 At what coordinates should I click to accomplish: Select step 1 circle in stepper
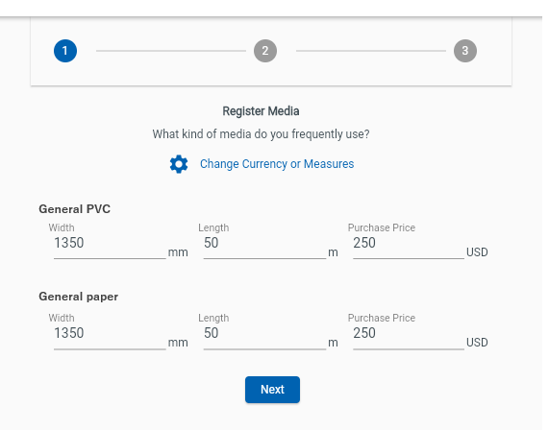point(65,51)
